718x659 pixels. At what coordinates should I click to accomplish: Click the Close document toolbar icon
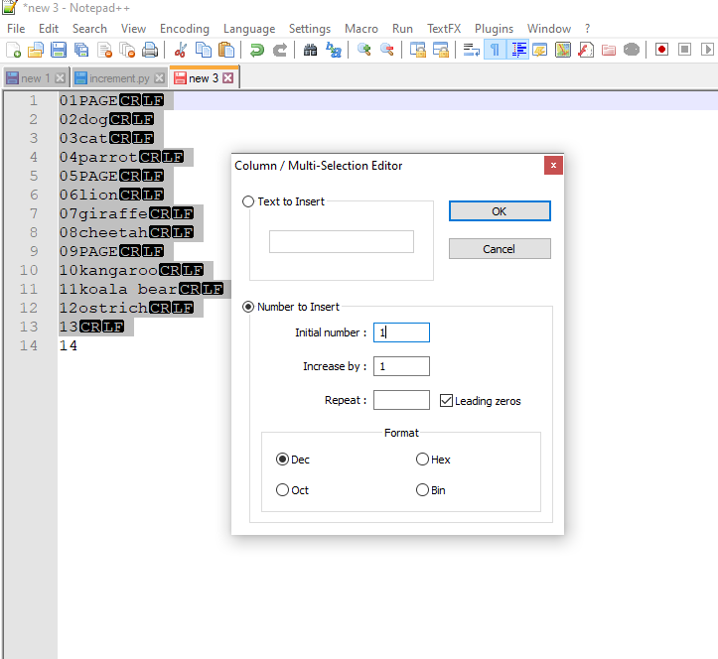[x=105, y=50]
